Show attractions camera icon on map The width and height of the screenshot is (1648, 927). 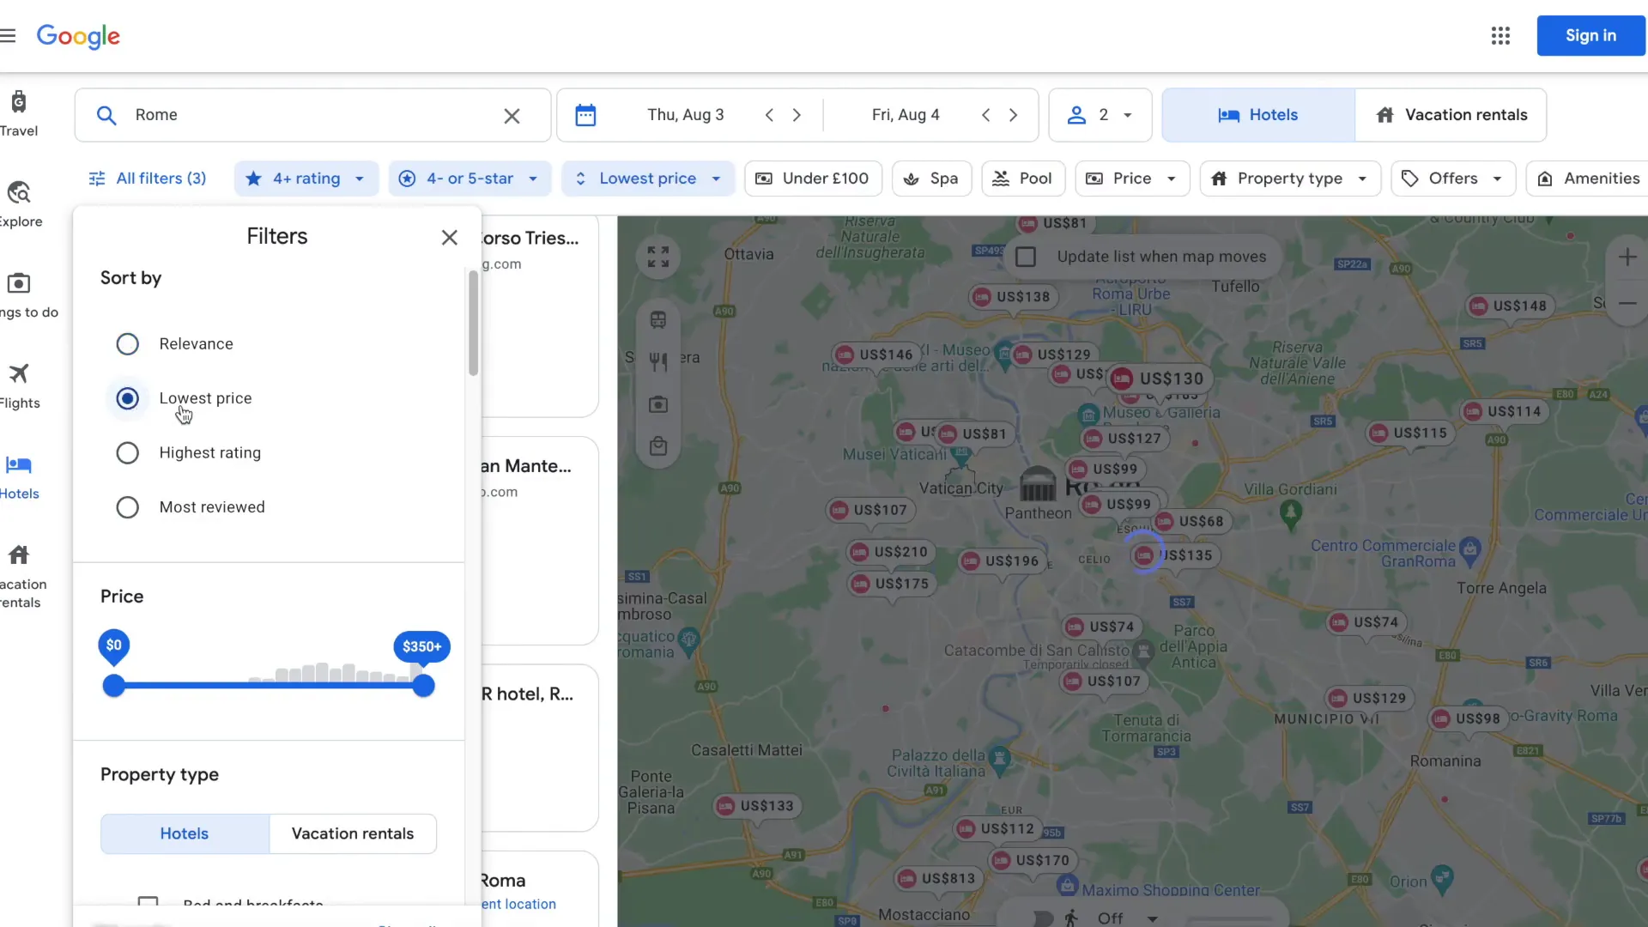click(x=658, y=404)
